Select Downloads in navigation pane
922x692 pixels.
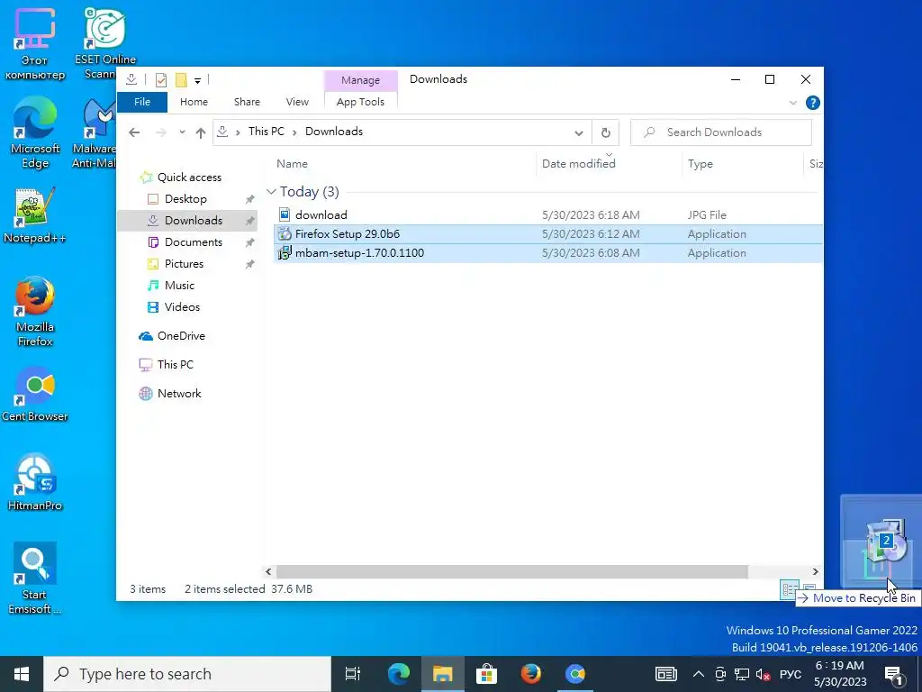(x=187, y=221)
